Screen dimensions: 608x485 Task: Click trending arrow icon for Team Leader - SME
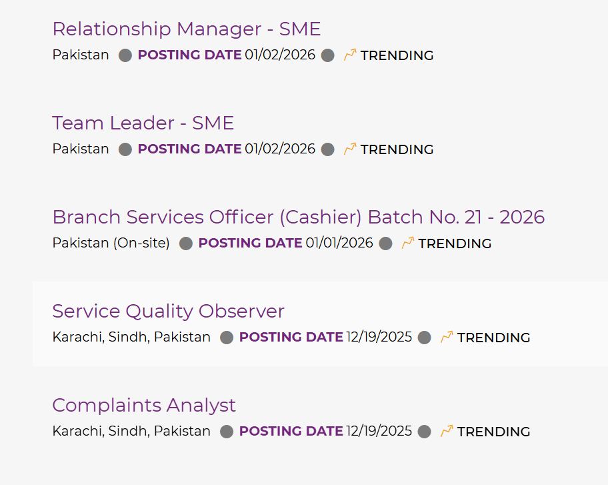click(x=350, y=149)
